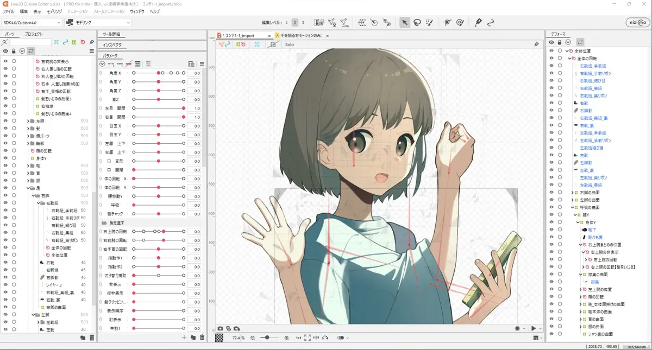Switch to the コンテ1-1_import document tab
Screen dimensions: 652x350
tap(244, 35)
